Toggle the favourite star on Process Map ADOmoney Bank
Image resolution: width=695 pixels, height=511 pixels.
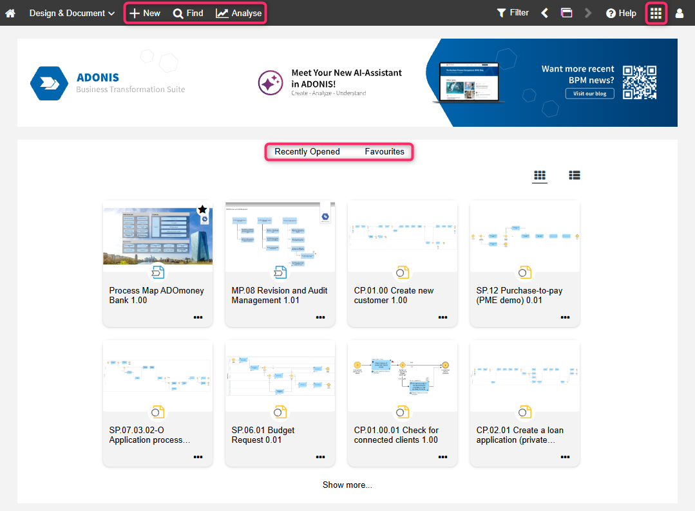[x=202, y=209]
